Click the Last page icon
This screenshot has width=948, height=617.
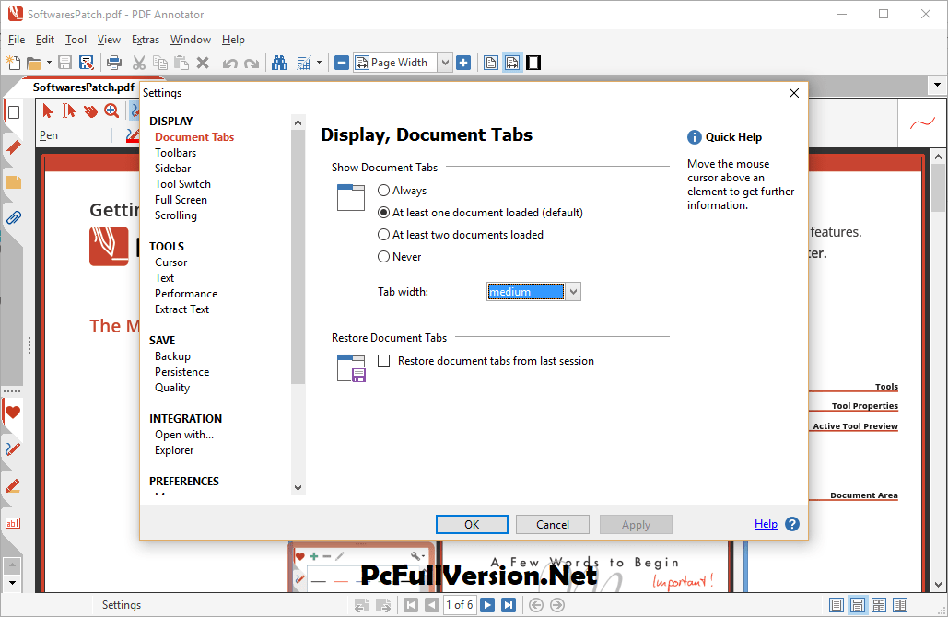(x=509, y=605)
